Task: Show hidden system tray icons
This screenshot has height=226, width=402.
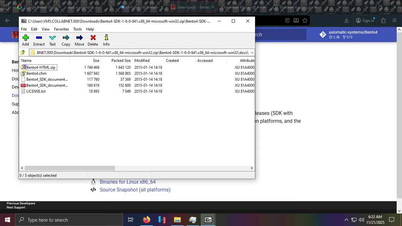Action: [x=346, y=220]
